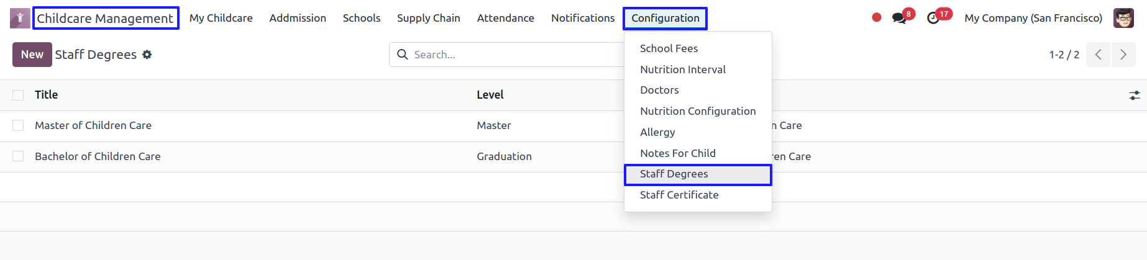This screenshot has width=1147, height=260.
Task: Check the Master of Children Care row
Action: 18,125
